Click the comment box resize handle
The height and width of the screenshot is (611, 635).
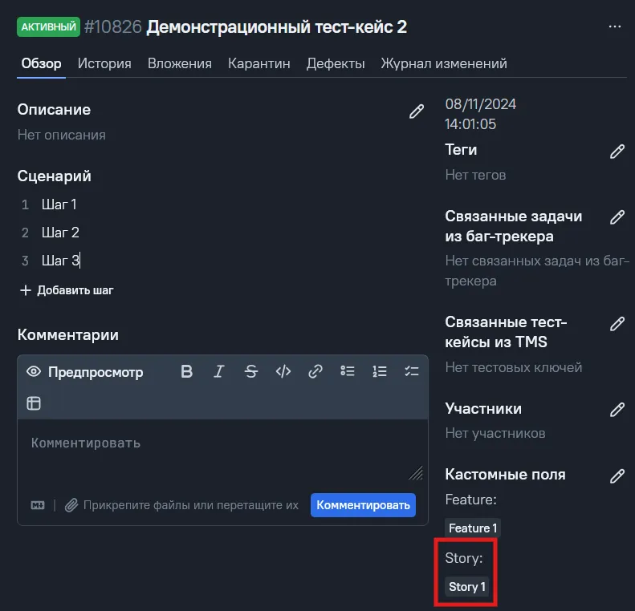click(416, 473)
